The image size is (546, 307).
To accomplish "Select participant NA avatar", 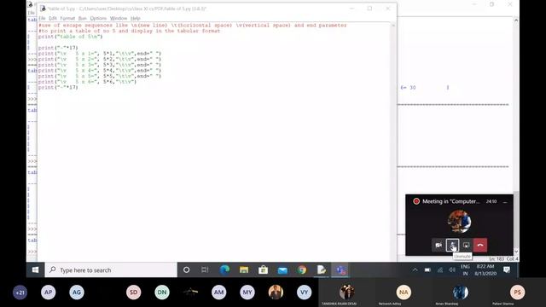I will 404,293.
